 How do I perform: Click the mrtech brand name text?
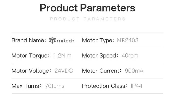pyautogui.click(x=66, y=41)
